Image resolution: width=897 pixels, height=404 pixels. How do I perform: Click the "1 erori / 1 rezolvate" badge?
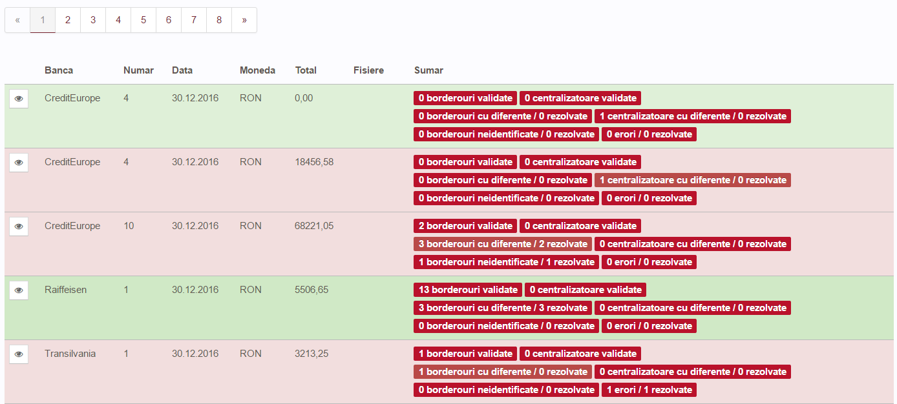pyautogui.click(x=649, y=390)
